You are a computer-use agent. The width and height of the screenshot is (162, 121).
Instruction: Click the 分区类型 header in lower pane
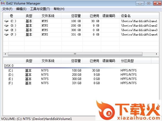tap(127, 61)
